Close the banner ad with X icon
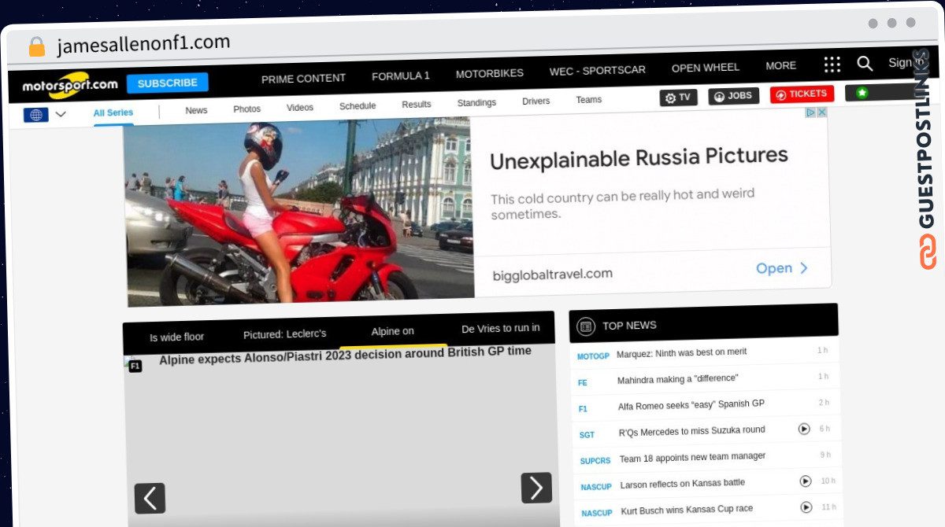The height and width of the screenshot is (527, 945). click(x=821, y=112)
